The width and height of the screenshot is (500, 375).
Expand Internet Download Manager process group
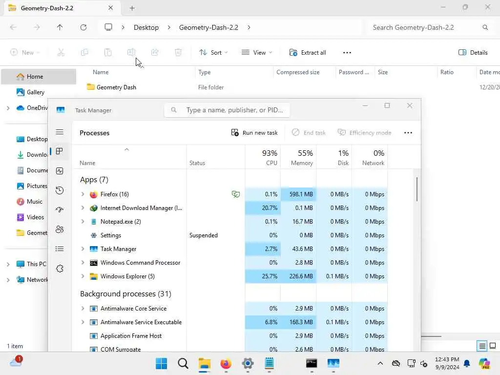[83, 208]
